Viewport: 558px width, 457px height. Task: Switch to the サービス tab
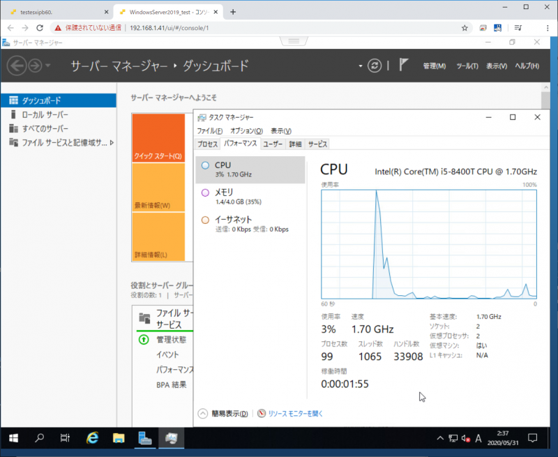click(x=317, y=144)
